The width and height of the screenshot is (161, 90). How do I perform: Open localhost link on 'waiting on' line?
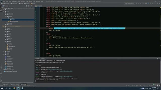53,69
